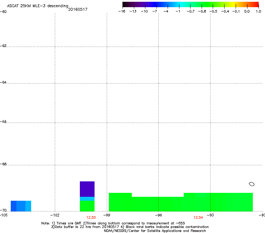
Task: Click the large green data region near -96
Action: [x=181, y=203]
